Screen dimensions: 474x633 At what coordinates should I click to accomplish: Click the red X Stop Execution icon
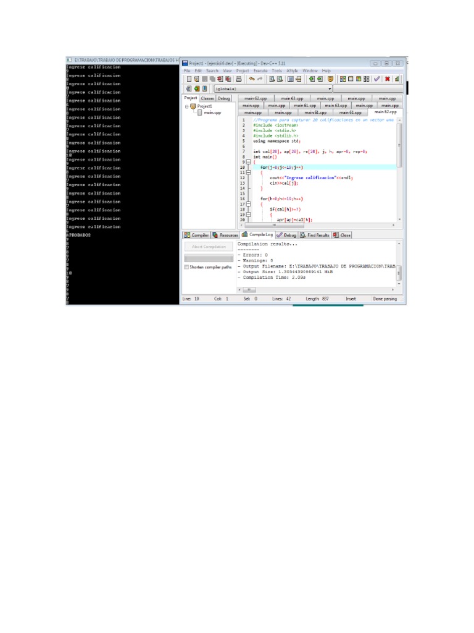[x=388, y=79]
